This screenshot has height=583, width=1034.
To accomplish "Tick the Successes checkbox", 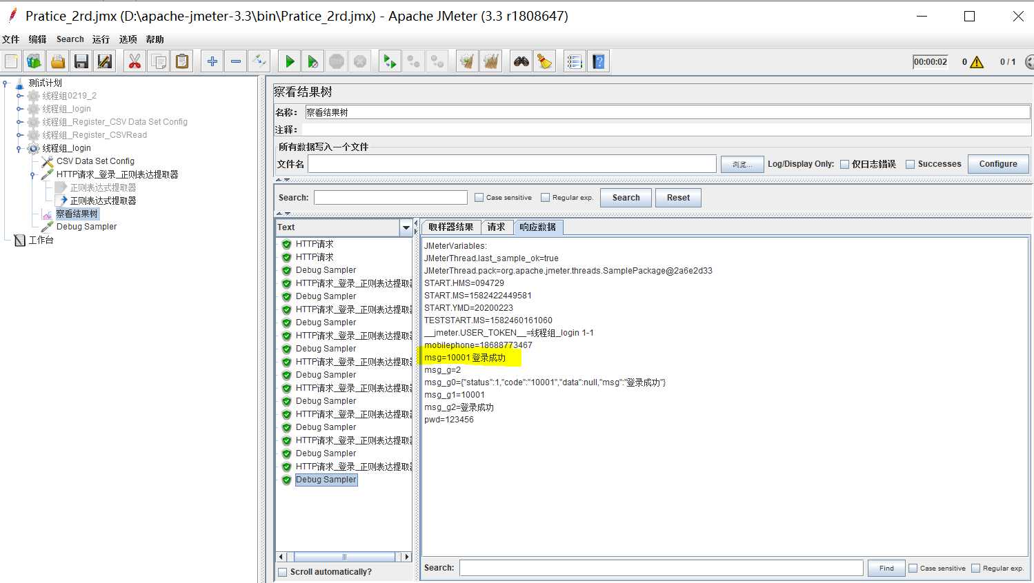I will pos(910,164).
